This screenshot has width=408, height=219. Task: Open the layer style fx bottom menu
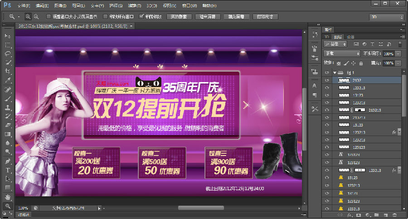coord(350,215)
